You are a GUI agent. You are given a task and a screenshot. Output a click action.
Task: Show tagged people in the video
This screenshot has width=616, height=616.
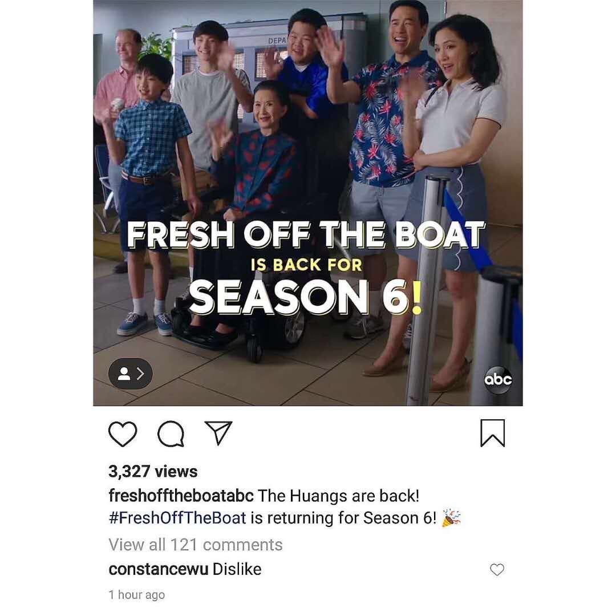pos(131,374)
